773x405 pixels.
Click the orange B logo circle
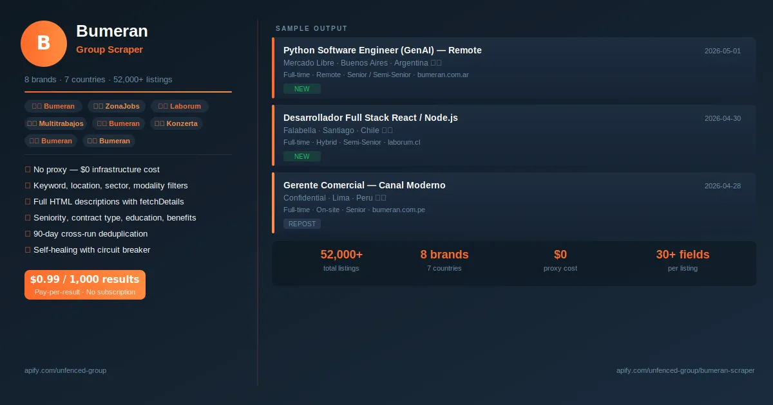point(44,44)
